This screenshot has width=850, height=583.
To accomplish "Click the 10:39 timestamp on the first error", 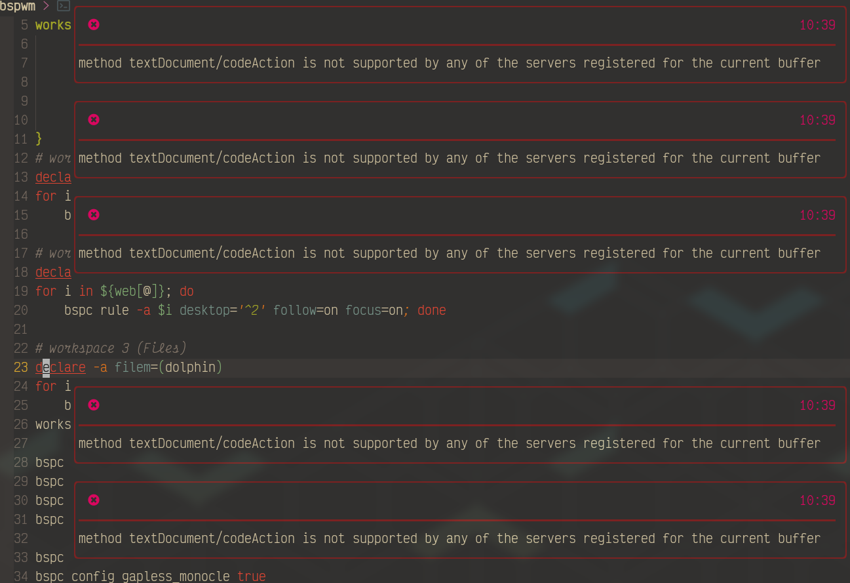I will tap(817, 24).
